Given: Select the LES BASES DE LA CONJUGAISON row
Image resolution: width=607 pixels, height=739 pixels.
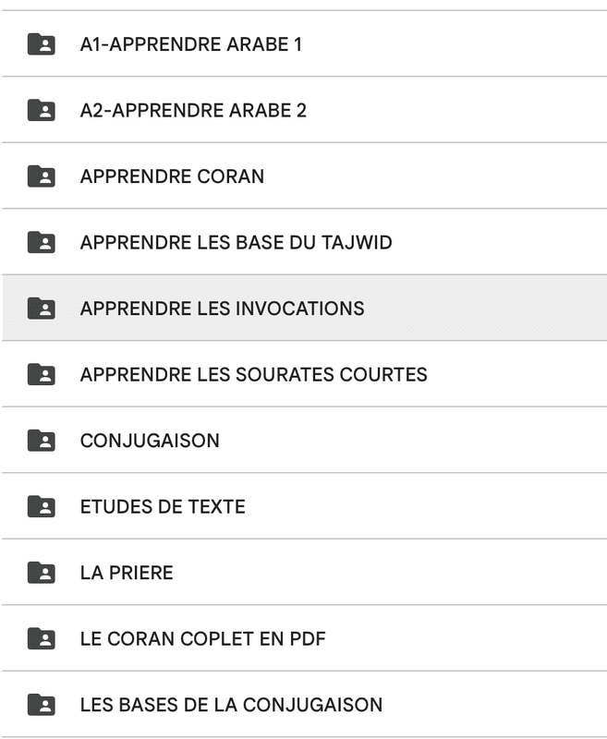Looking at the screenshot, I should point(303,705).
